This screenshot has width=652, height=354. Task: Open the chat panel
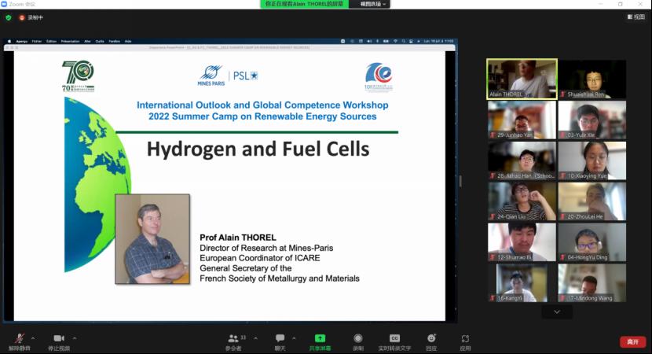coord(280,338)
